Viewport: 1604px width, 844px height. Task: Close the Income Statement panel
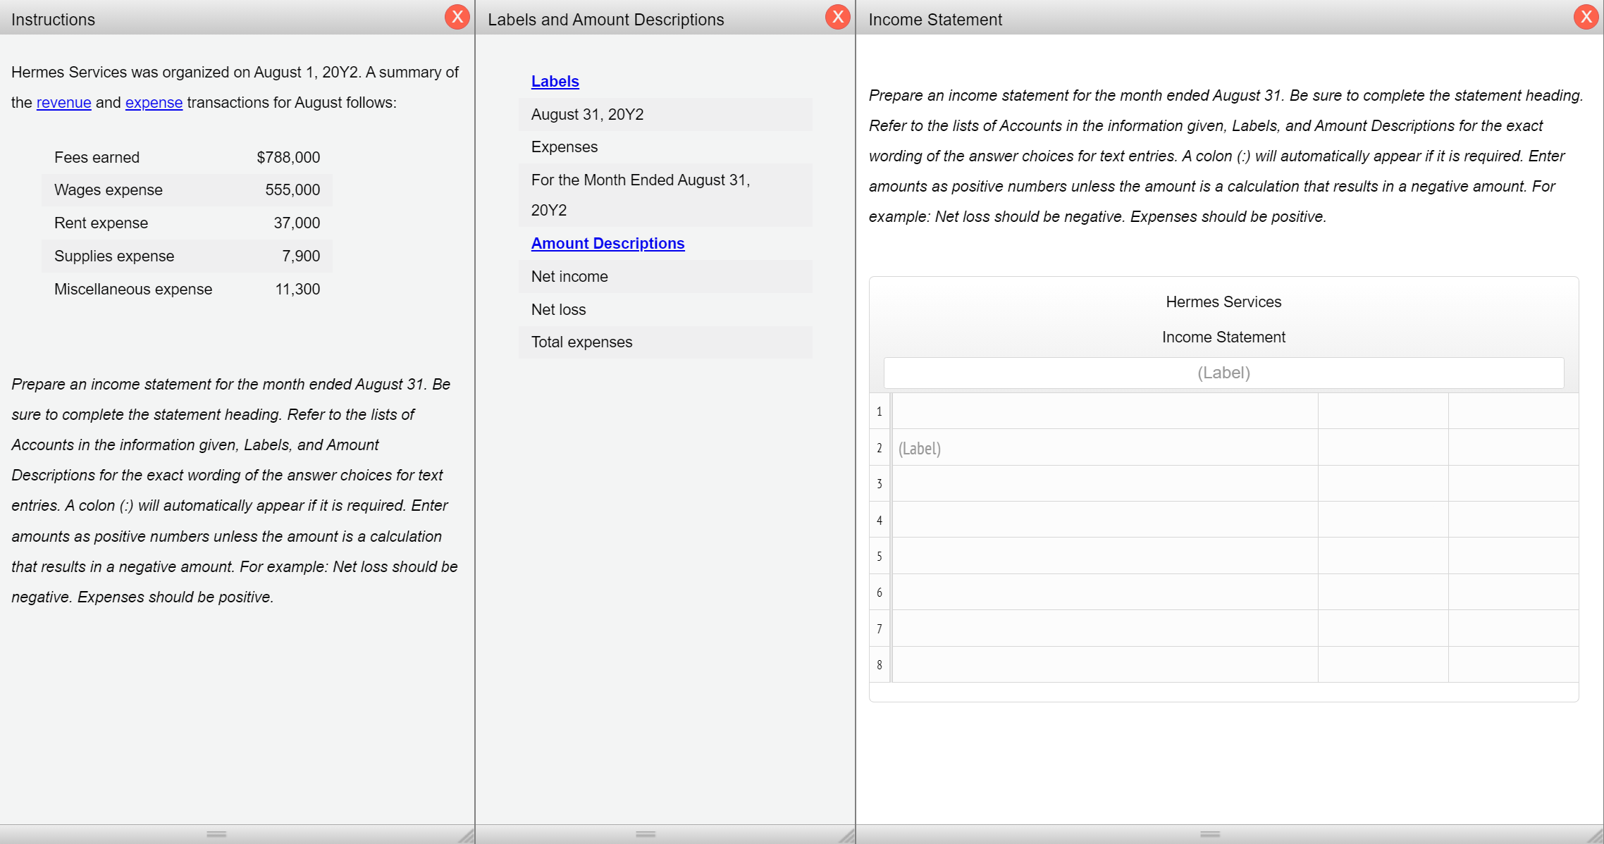1586,17
